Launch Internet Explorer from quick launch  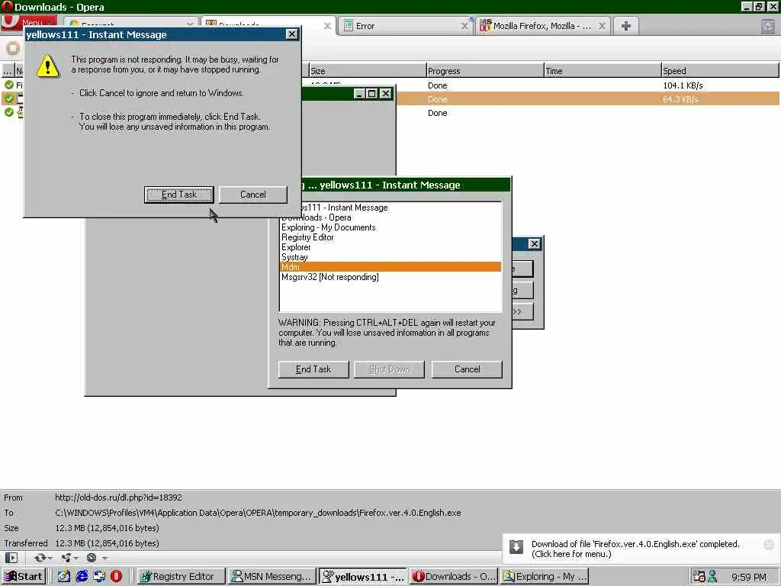pyautogui.click(x=82, y=577)
